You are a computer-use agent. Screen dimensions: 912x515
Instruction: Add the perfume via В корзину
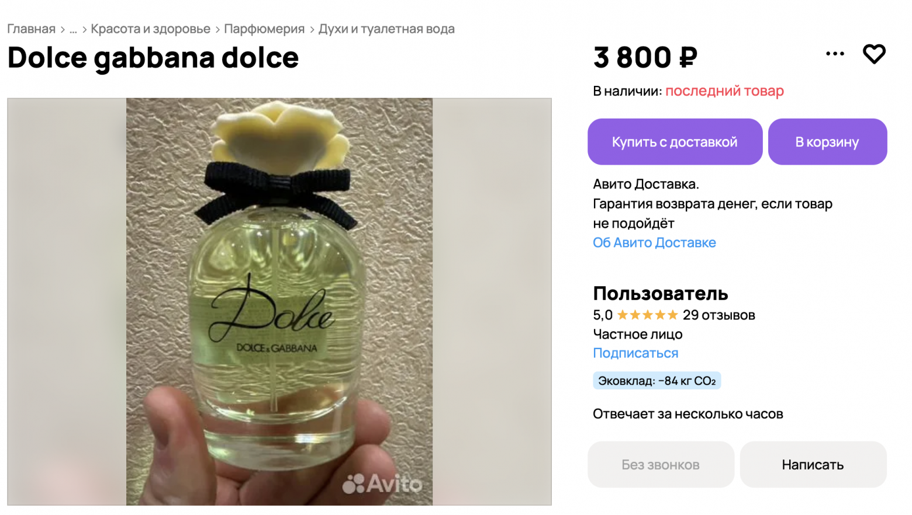pos(827,142)
